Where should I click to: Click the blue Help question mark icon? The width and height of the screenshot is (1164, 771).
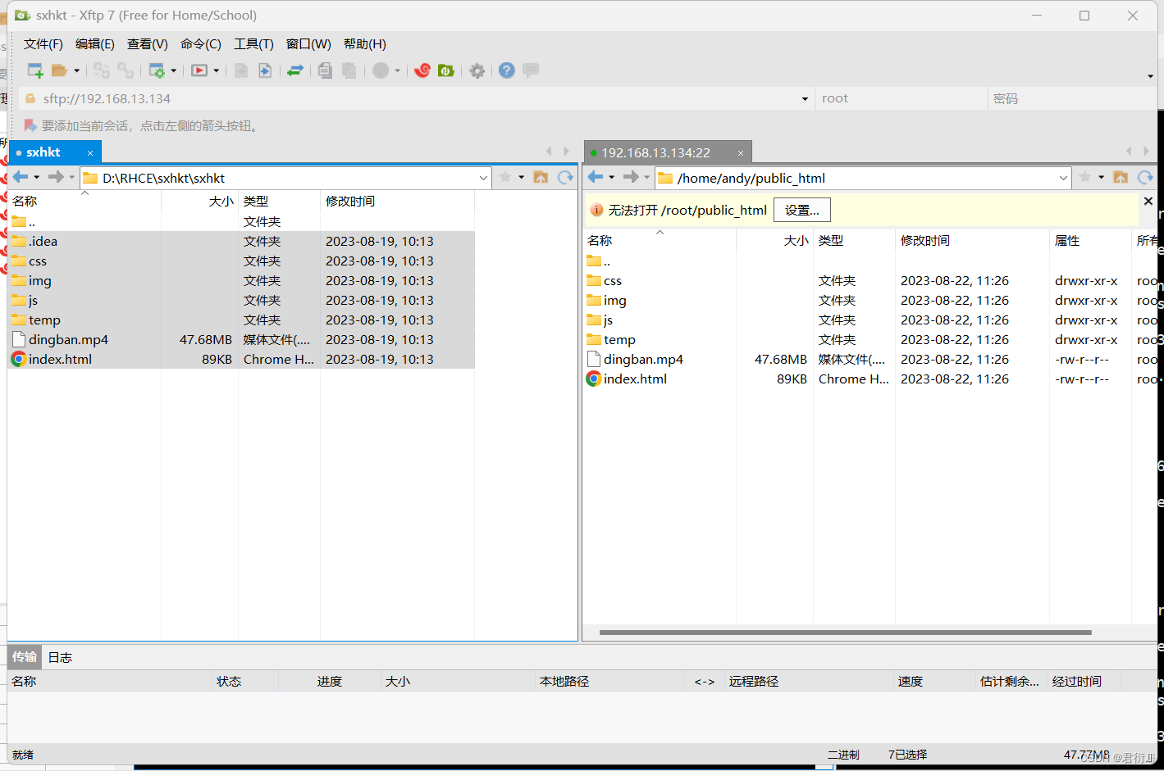point(507,70)
